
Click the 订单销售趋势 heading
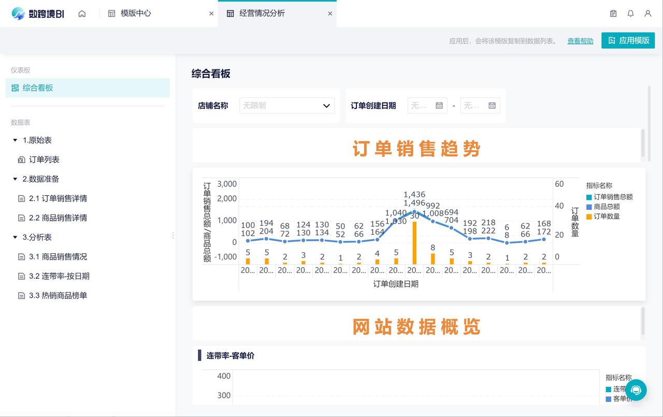coord(416,149)
